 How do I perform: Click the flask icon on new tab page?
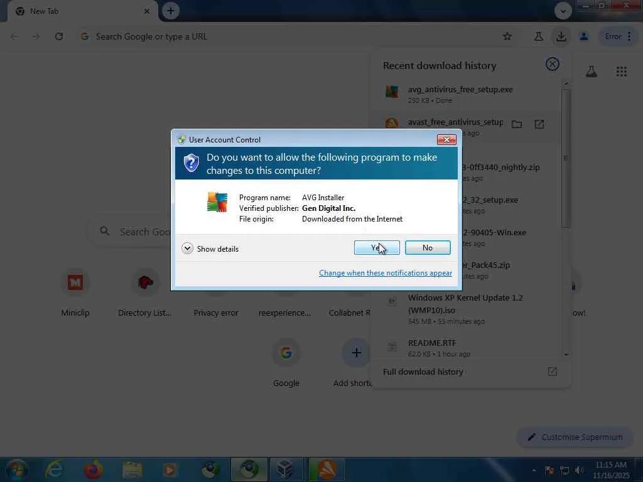click(592, 72)
